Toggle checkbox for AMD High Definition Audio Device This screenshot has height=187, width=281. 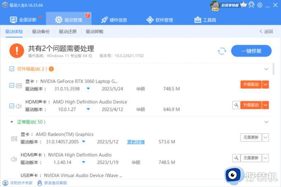[12, 106]
